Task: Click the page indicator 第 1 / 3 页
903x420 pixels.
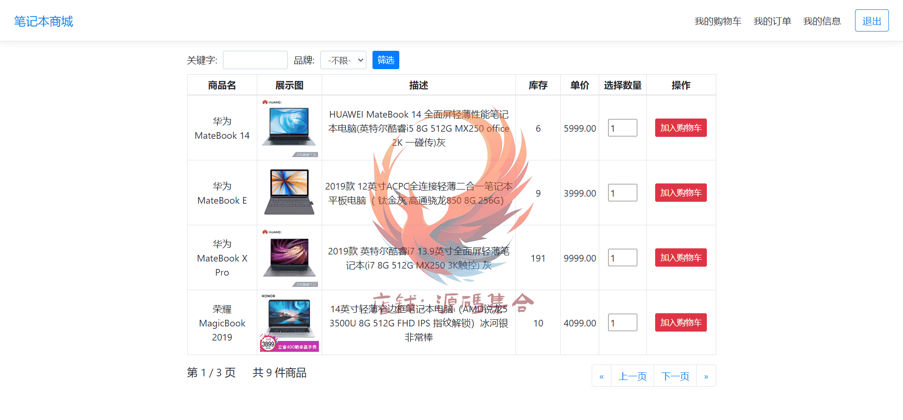Action: tap(211, 372)
